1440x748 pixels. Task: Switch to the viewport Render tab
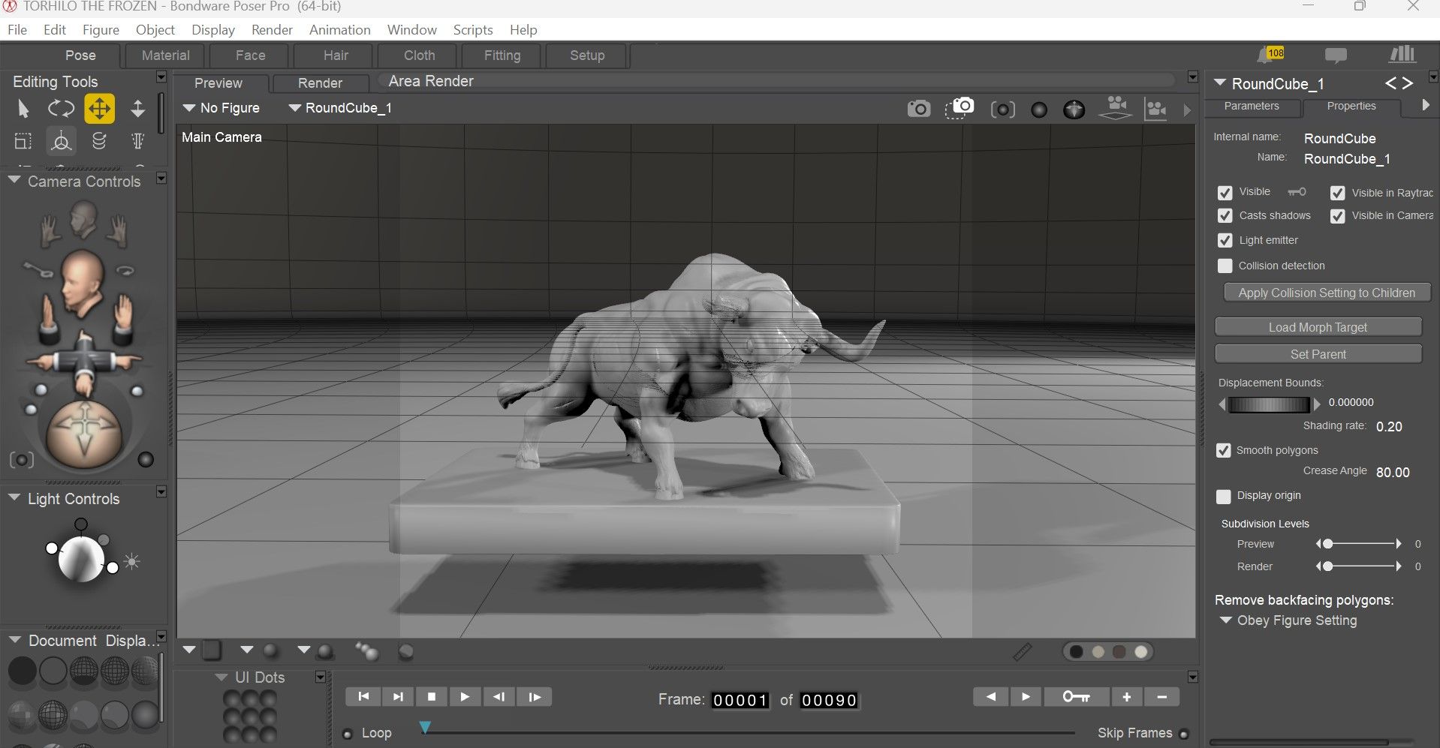pos(320,83)
